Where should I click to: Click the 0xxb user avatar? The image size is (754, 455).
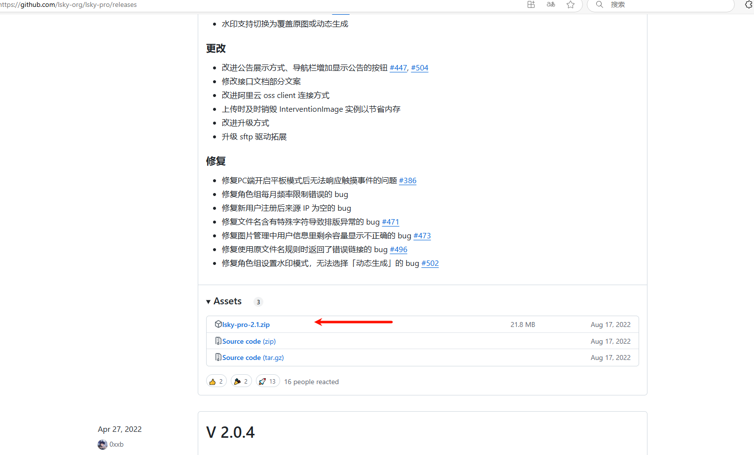pyautogui.click(x=103, y=444)
